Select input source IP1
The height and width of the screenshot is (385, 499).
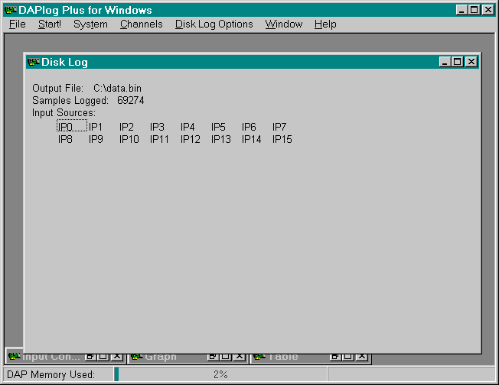coord(96,127)
